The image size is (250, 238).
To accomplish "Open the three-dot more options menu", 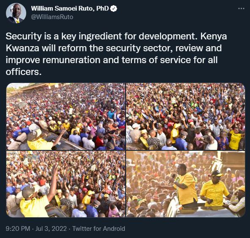I will (x=241, y=8).
